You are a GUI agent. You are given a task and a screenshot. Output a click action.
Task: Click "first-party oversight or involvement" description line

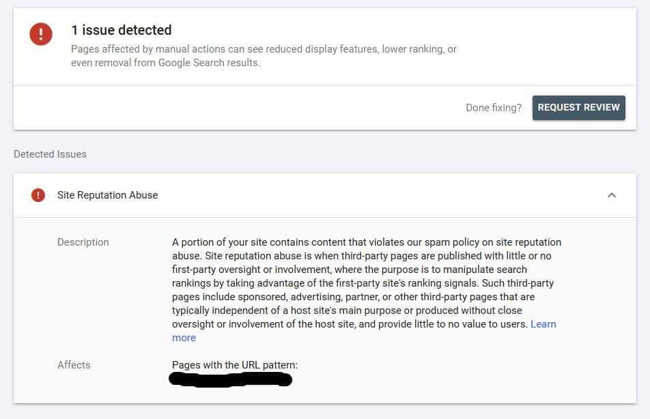pyautogui.click(x=350, y=270)
